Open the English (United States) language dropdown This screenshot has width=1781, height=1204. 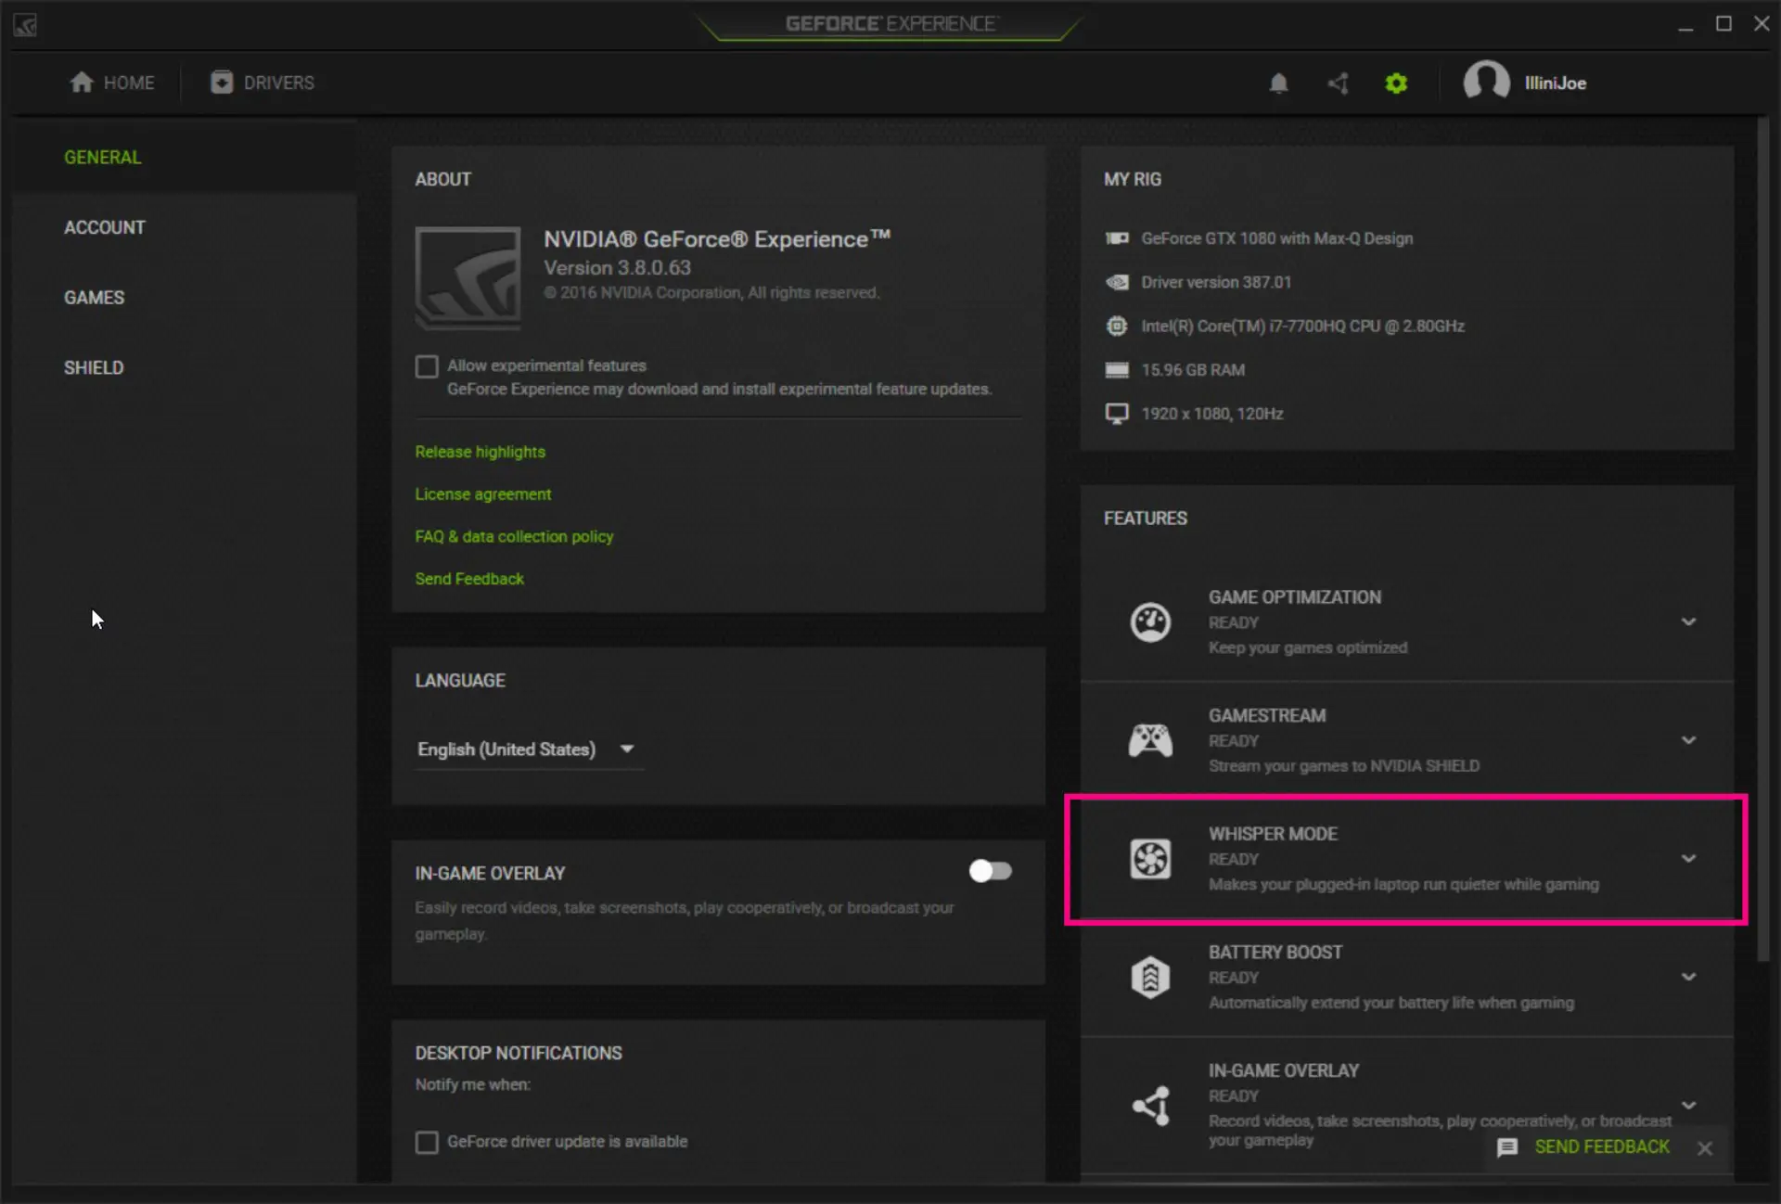(x=527, y=749)
